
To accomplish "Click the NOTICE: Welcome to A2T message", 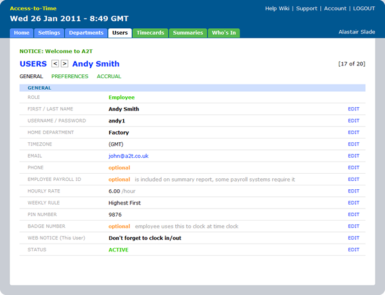I will point(56,51).
